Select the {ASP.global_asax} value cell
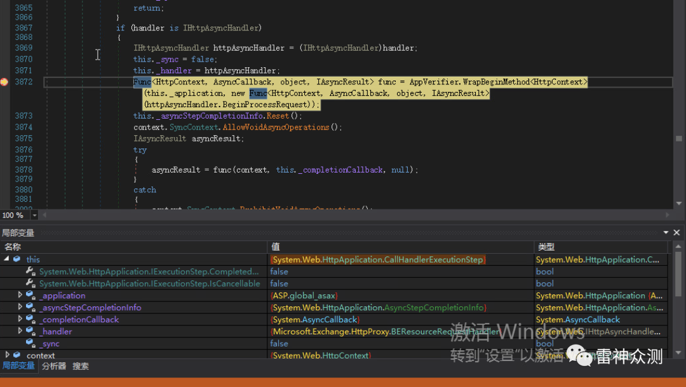686x387 pixels. pos(400,295)
